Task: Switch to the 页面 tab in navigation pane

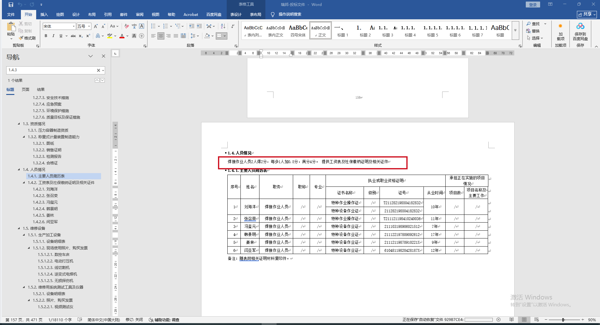Action: [x=26, y=90]
